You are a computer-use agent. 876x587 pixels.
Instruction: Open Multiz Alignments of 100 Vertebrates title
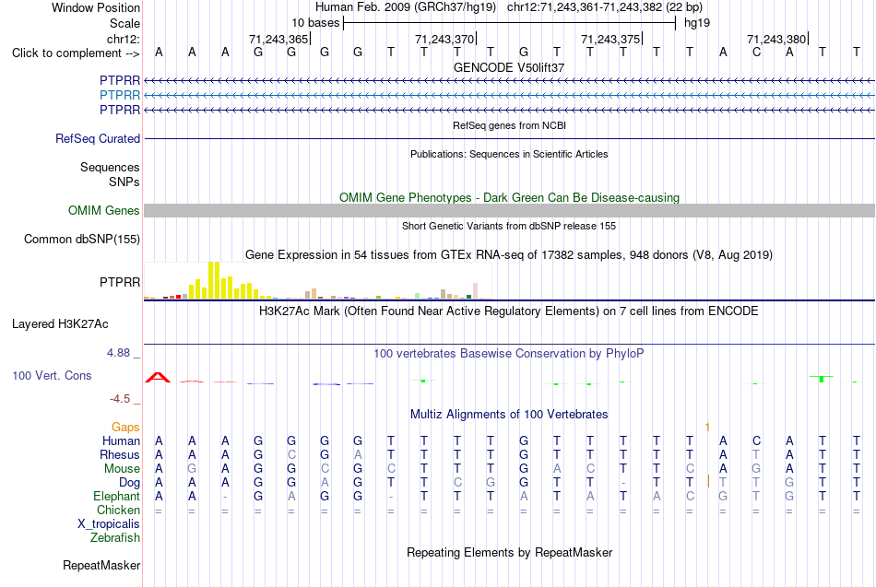point(509,415)
